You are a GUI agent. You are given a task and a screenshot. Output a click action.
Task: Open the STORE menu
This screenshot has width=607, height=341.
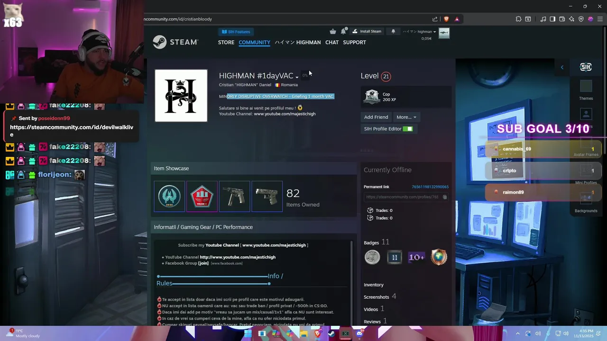[226, 42]
